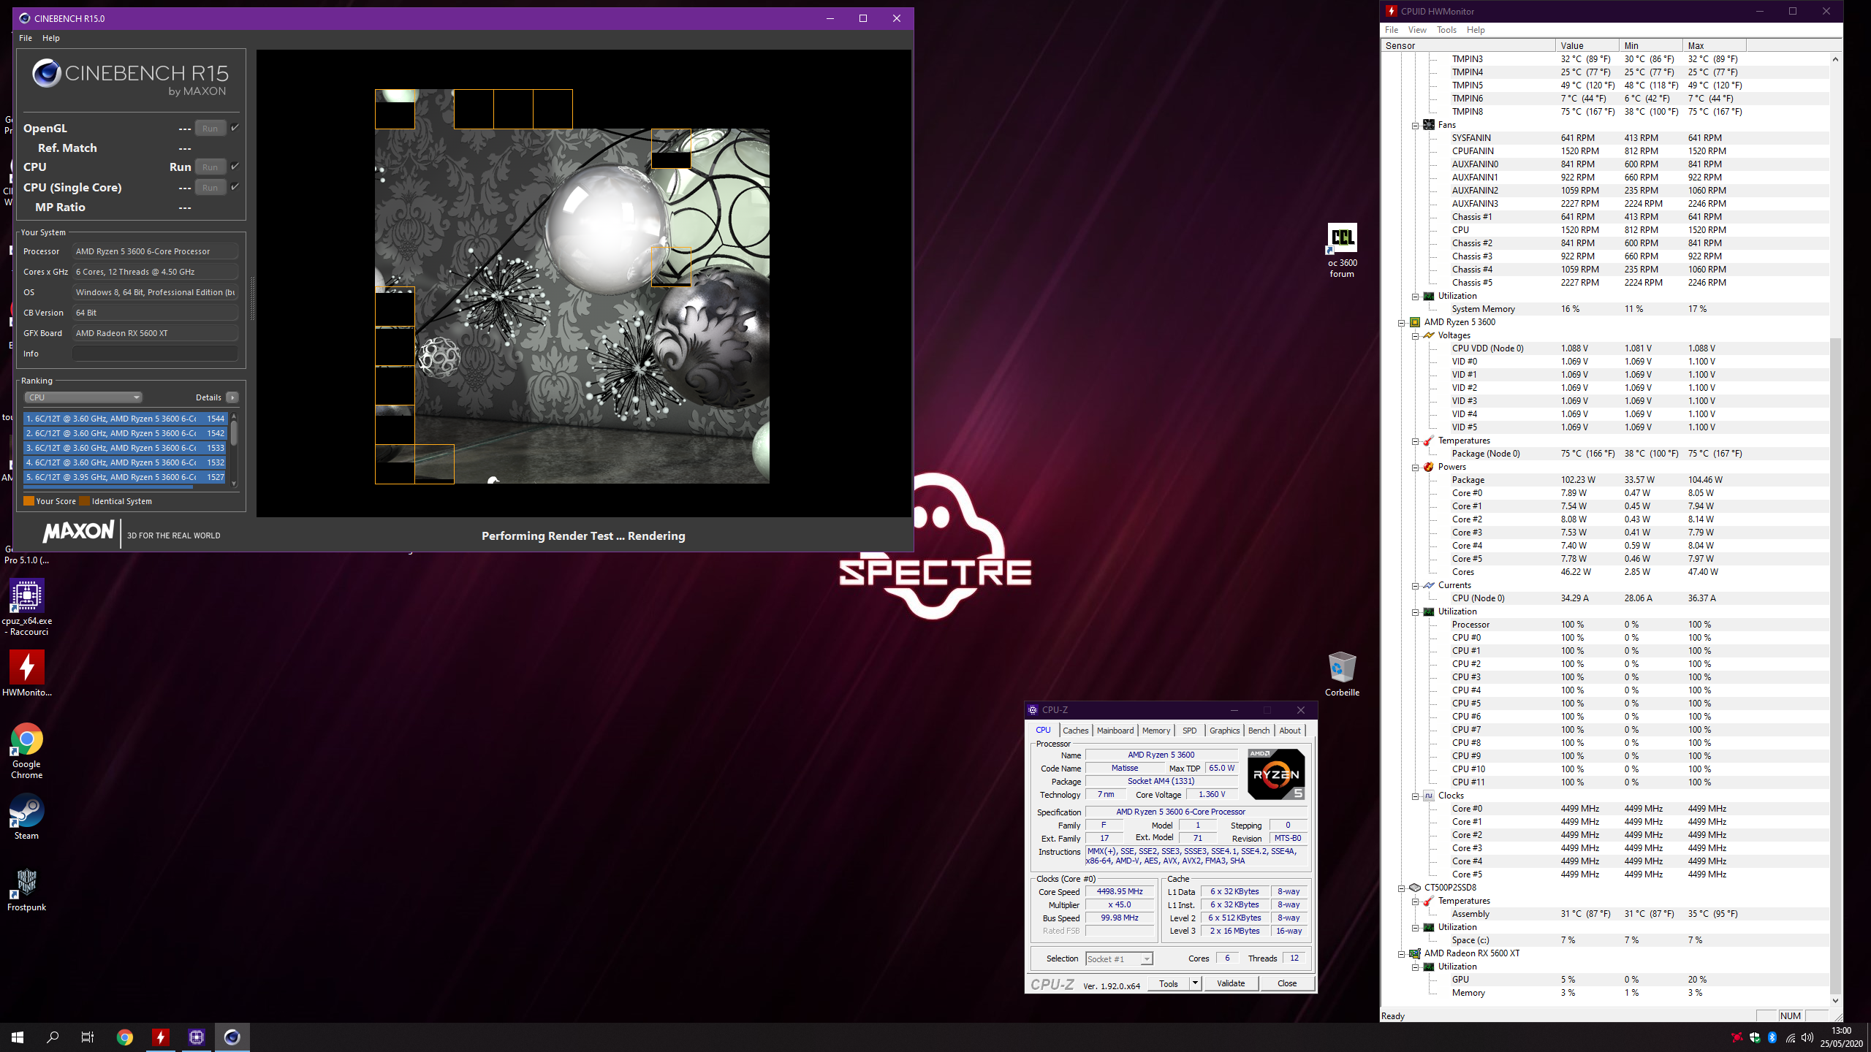Screen dimensions: 1871x1052
Task: Click the HWMonitor vertical scrollbar thumb
Action: 1835,665
